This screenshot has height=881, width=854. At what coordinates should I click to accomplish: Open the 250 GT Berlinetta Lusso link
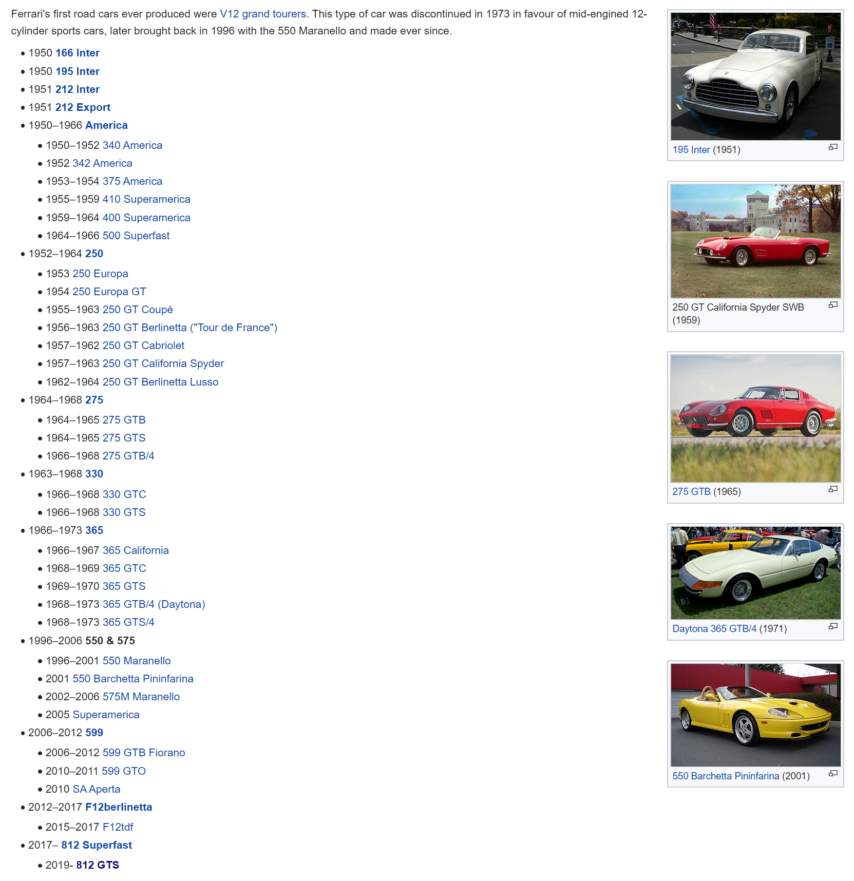tap(161, 382)
